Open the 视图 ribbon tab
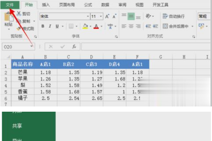The height and width of the screenshot is (141, 212). click(139, 5)
